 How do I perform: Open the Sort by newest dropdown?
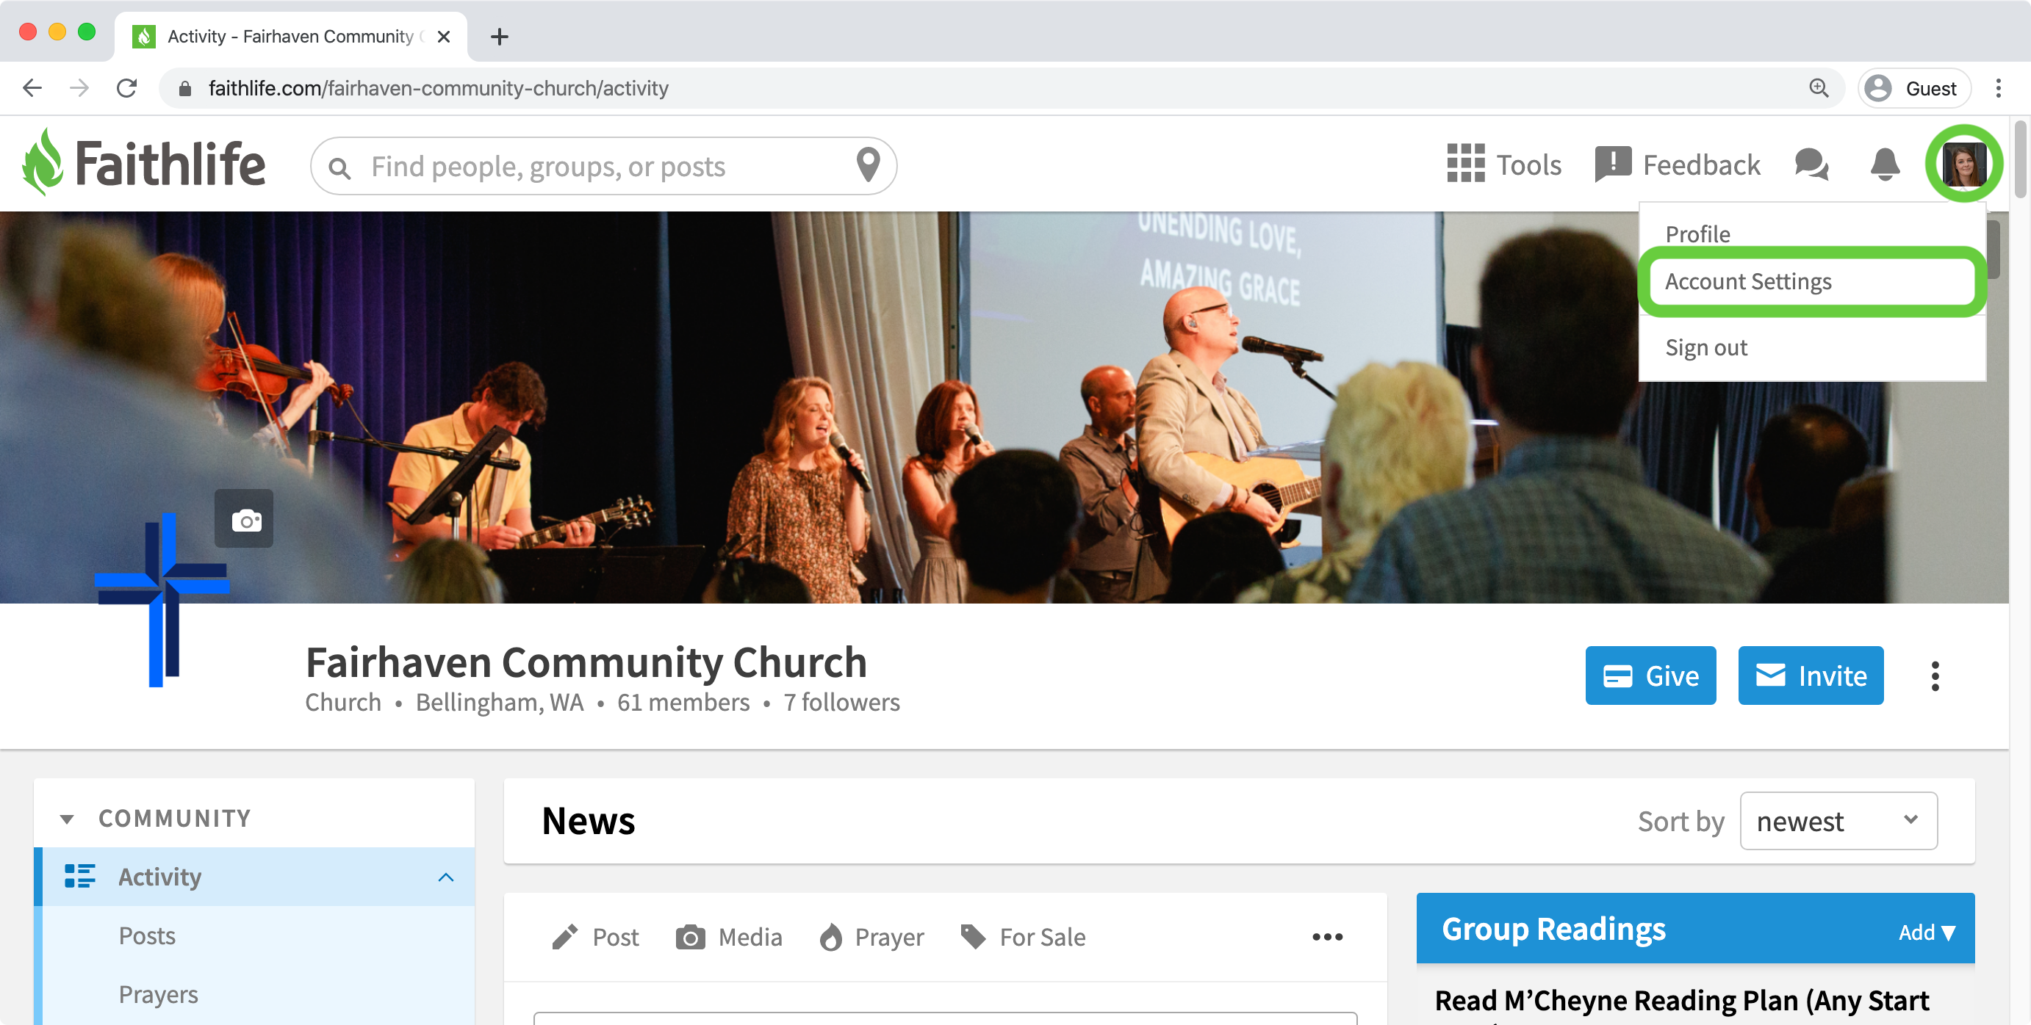(x=1838, y=821)
